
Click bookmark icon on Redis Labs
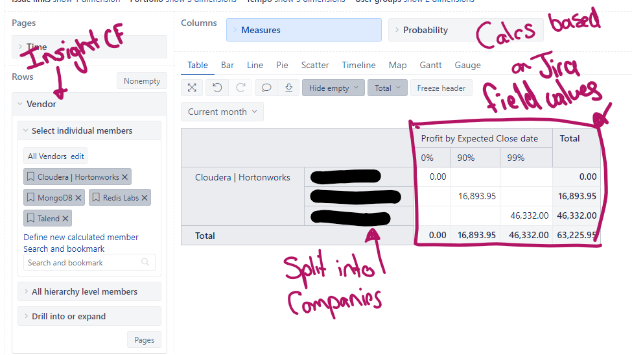click(96, 197)
